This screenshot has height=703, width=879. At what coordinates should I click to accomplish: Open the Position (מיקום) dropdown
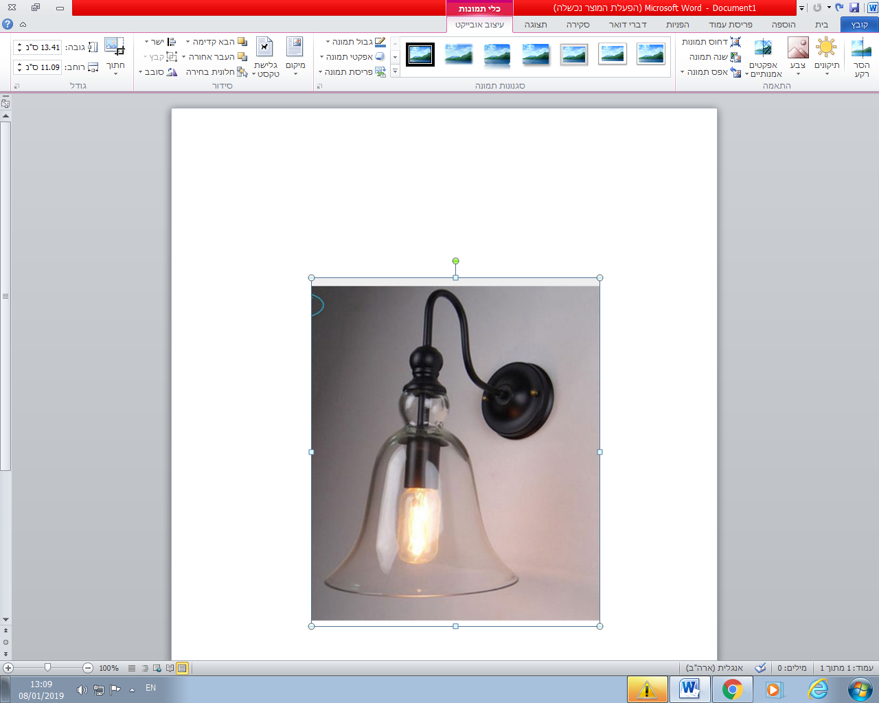(295, 56)
